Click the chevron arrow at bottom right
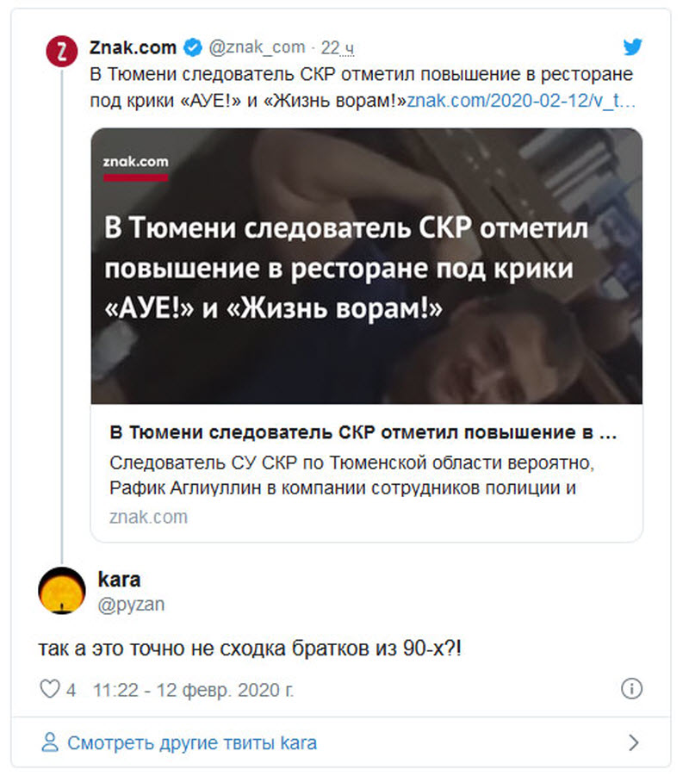Image resolution: width=689 pixels, height=776 pixels. 633,742
